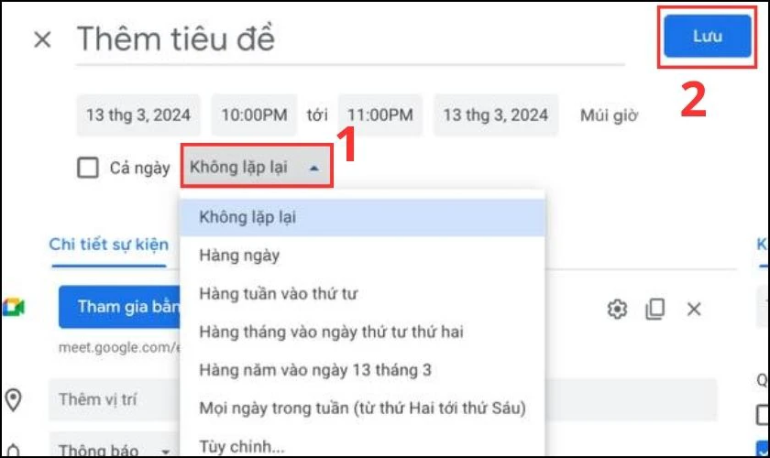Select Hàng năm vào ngày 13 tháng 3
Screen dimensions: 770x458
click(362, 370)
